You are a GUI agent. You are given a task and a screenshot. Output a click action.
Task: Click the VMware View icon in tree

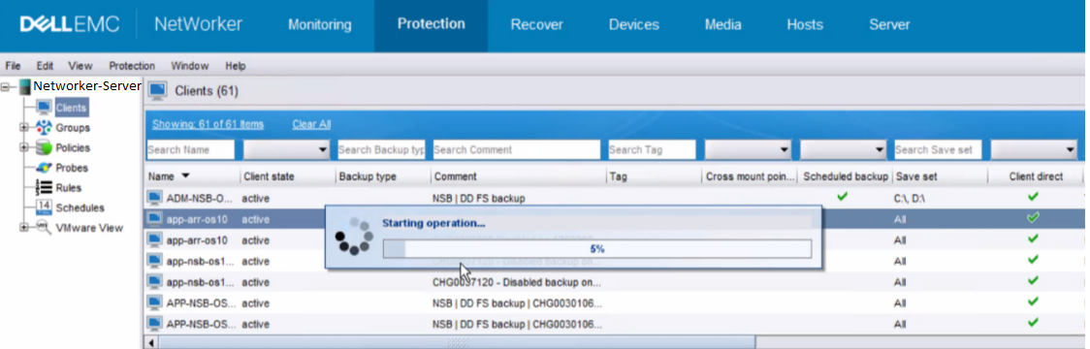(x=44, y=228)
